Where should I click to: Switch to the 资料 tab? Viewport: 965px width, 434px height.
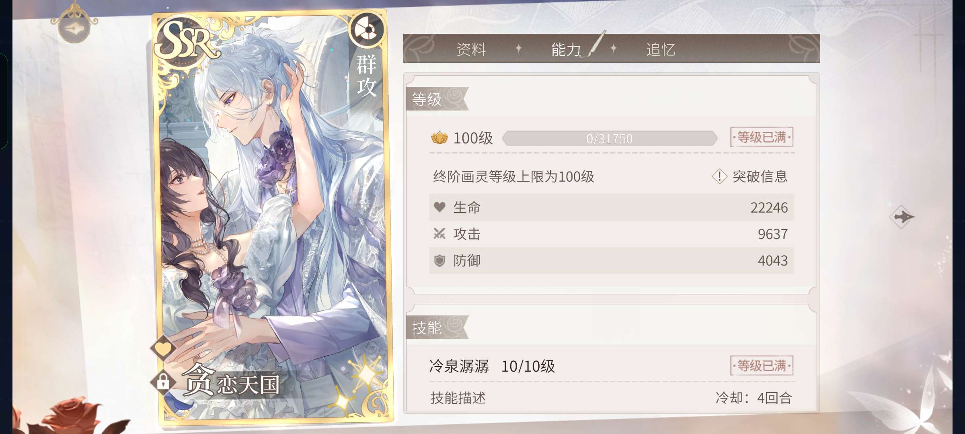(x=471, y=49)
